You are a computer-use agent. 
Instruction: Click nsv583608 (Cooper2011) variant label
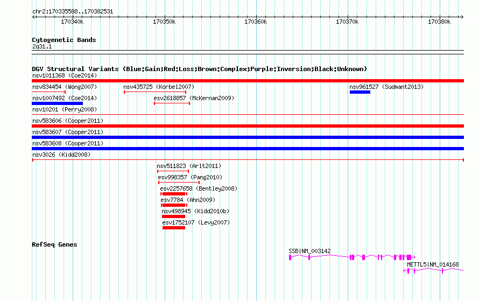[x=68, y=143]
